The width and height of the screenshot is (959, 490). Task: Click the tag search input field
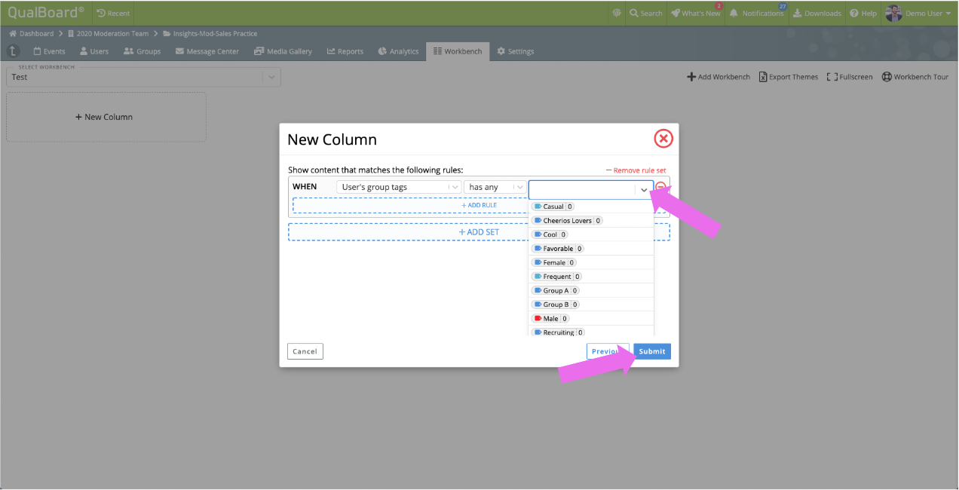point(582,190)
